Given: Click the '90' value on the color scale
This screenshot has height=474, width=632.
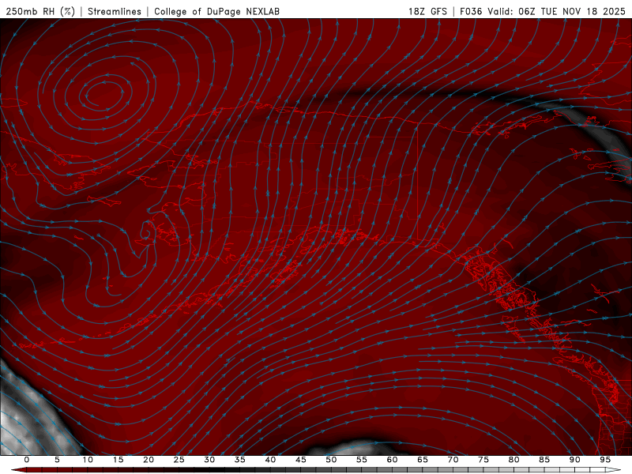Looking at the screenshot, I should [574, 460].
